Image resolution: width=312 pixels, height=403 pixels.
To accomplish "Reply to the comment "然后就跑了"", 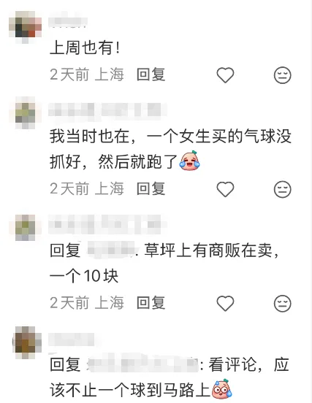I will 151,188.
